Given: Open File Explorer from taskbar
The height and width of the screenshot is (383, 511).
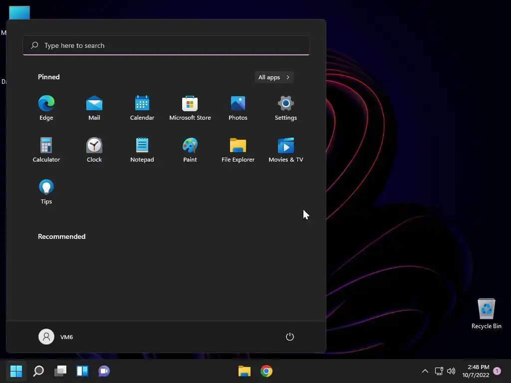Looking at the screenshot, I should point(245,371).
